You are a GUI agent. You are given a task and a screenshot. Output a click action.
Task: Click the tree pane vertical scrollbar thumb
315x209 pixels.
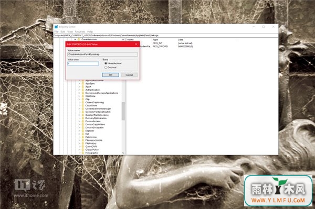tap(123, 111)
